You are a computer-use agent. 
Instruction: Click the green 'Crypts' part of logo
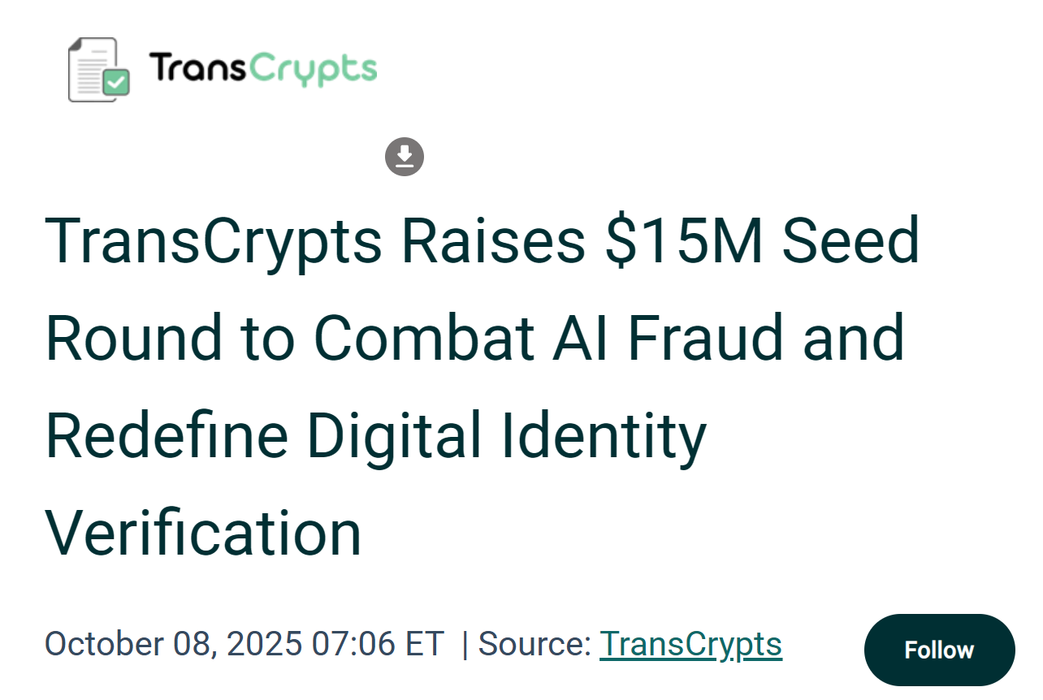(312, 71)
